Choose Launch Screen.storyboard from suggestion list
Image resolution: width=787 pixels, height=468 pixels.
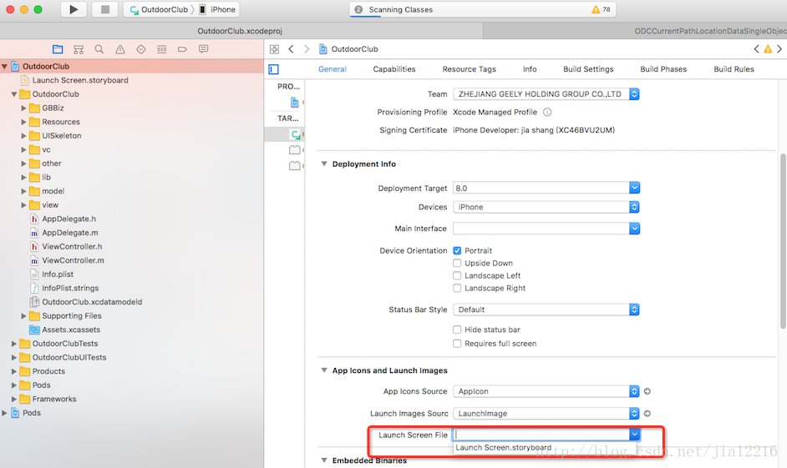pos(504,447)
